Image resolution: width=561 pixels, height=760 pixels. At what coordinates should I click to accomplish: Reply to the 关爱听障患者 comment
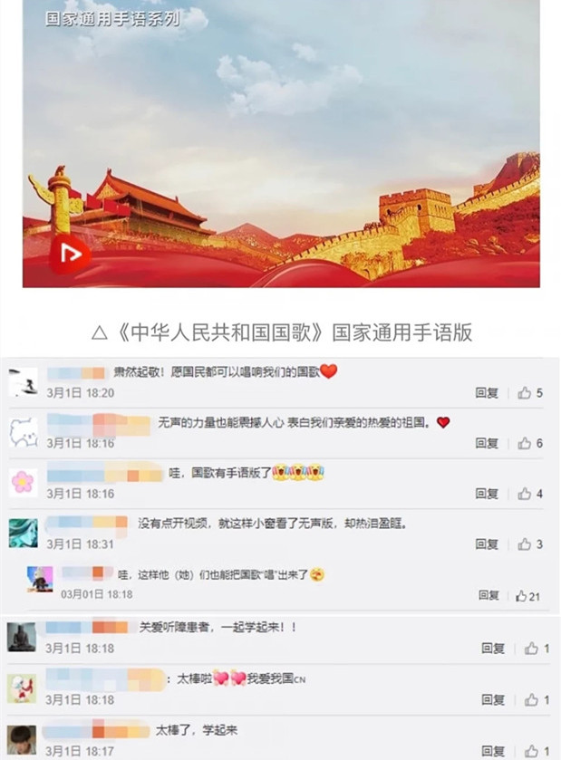coord(493,649)
